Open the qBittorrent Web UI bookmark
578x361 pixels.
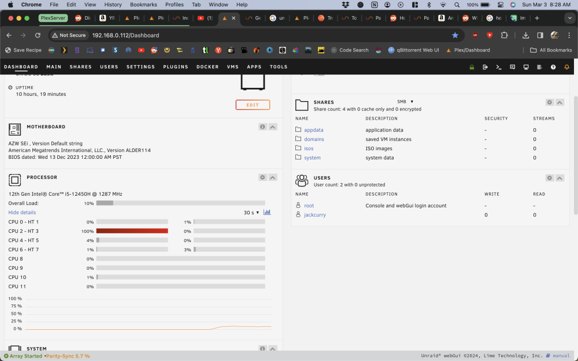coord(414,50)
